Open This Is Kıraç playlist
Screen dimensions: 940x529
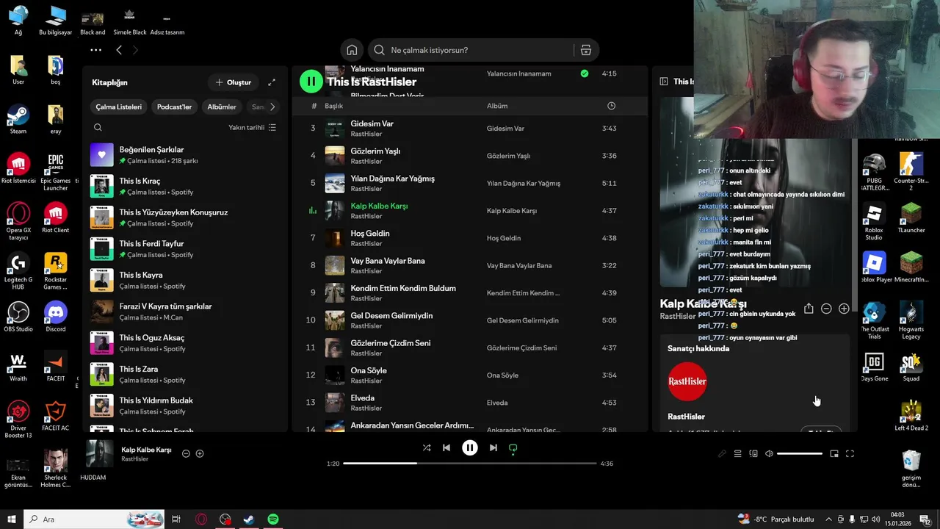pos(185,187)
